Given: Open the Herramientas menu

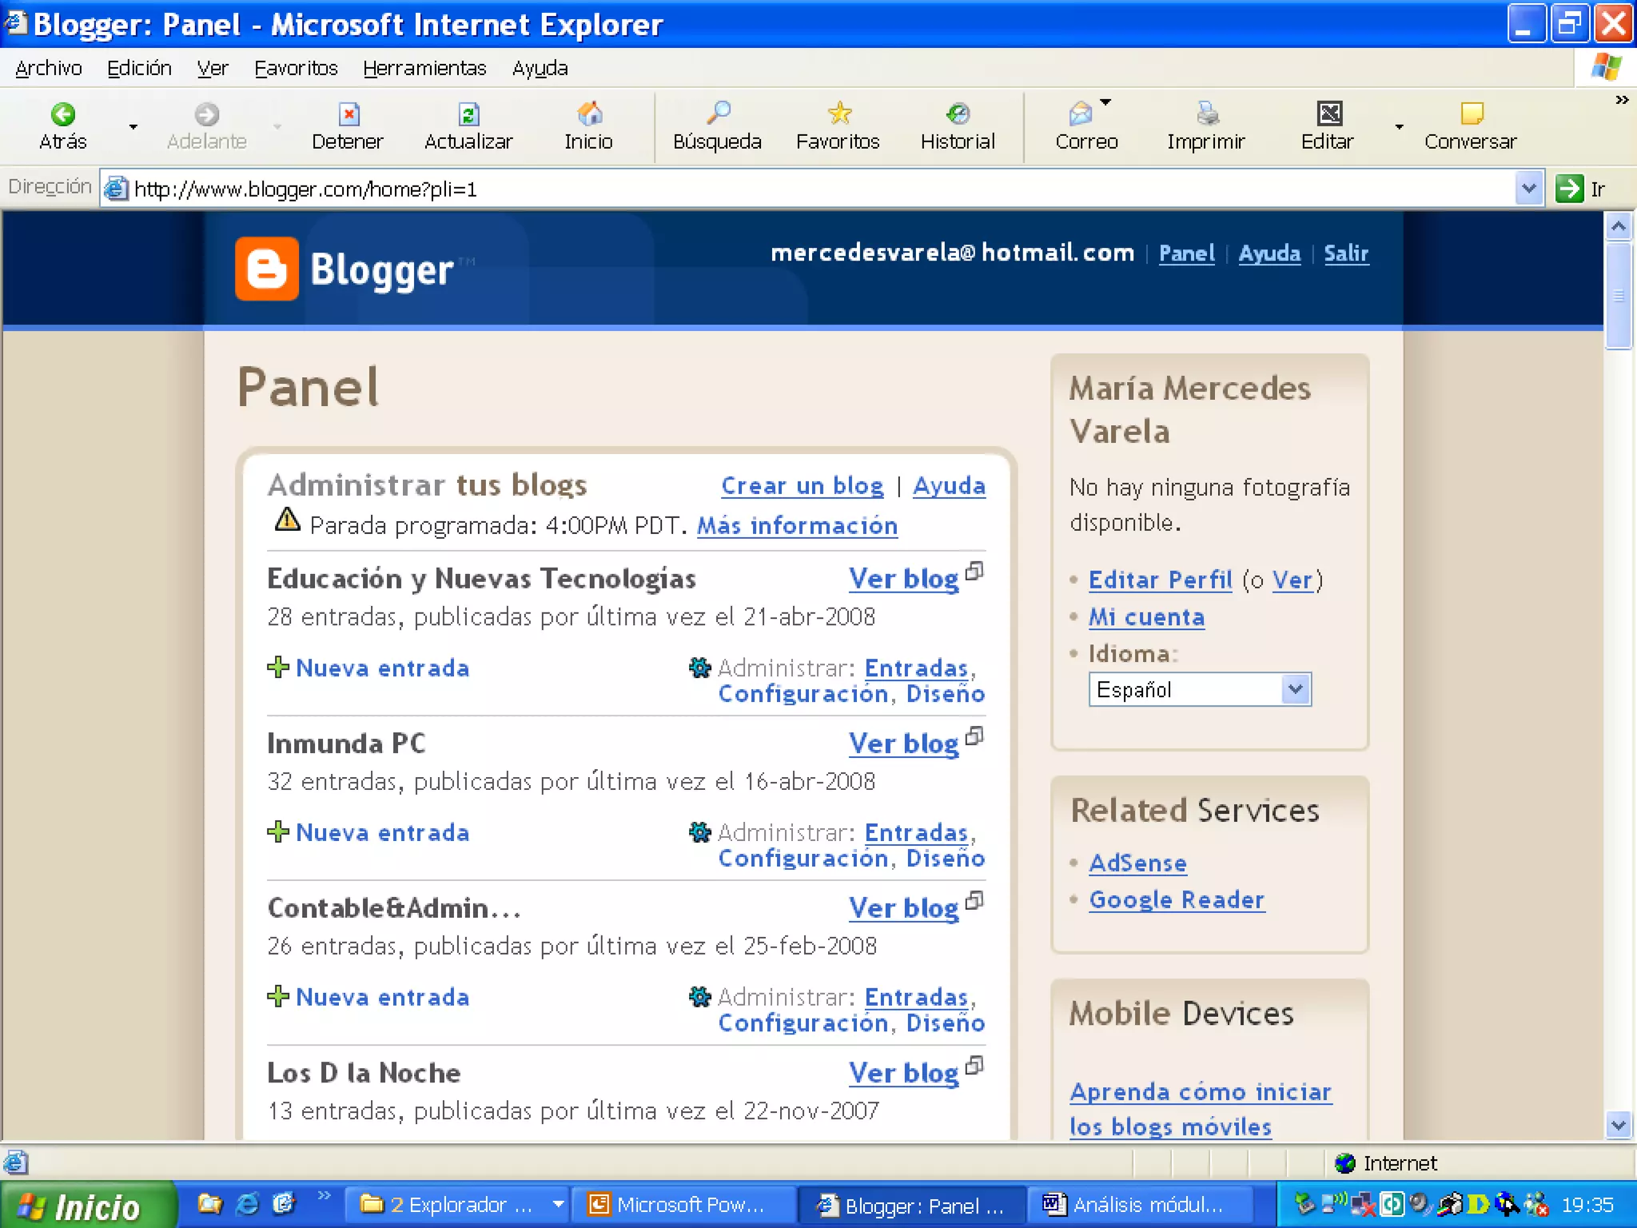Looking at the screenshot, I should (424, 69).
